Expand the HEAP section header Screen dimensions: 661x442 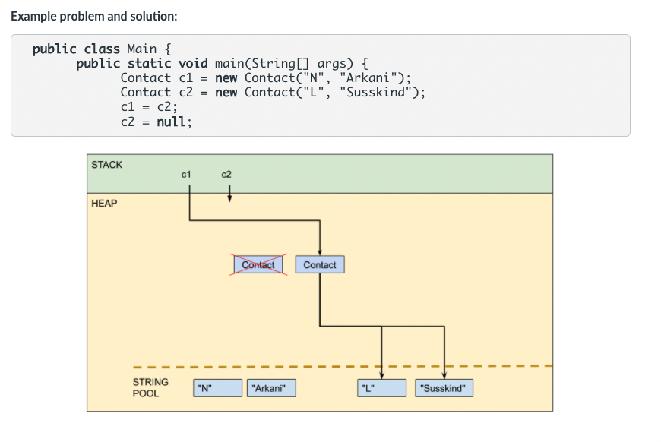pos(103,203)
